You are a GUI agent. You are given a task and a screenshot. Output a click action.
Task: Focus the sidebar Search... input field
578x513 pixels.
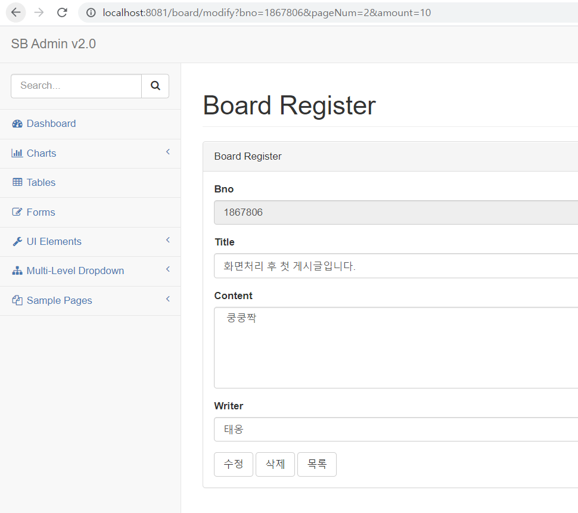click(76, 86)
